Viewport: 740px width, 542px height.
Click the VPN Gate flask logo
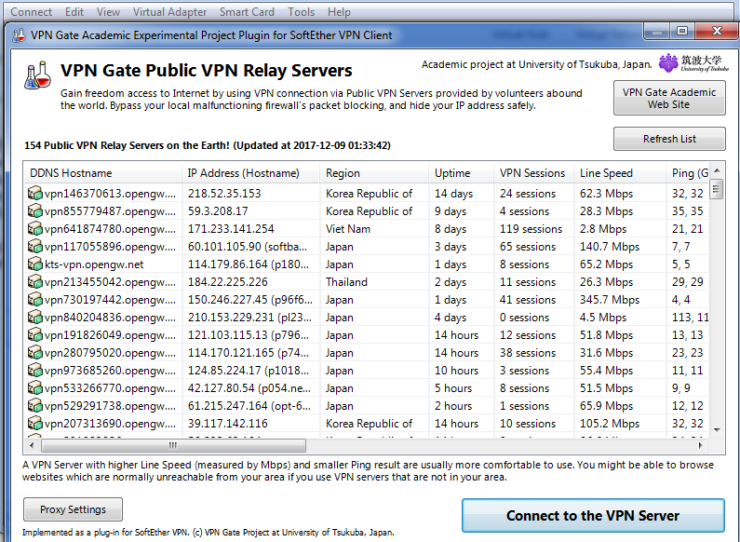[37, 75]
